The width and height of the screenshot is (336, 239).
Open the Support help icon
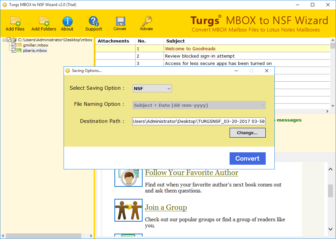point(93,21)
